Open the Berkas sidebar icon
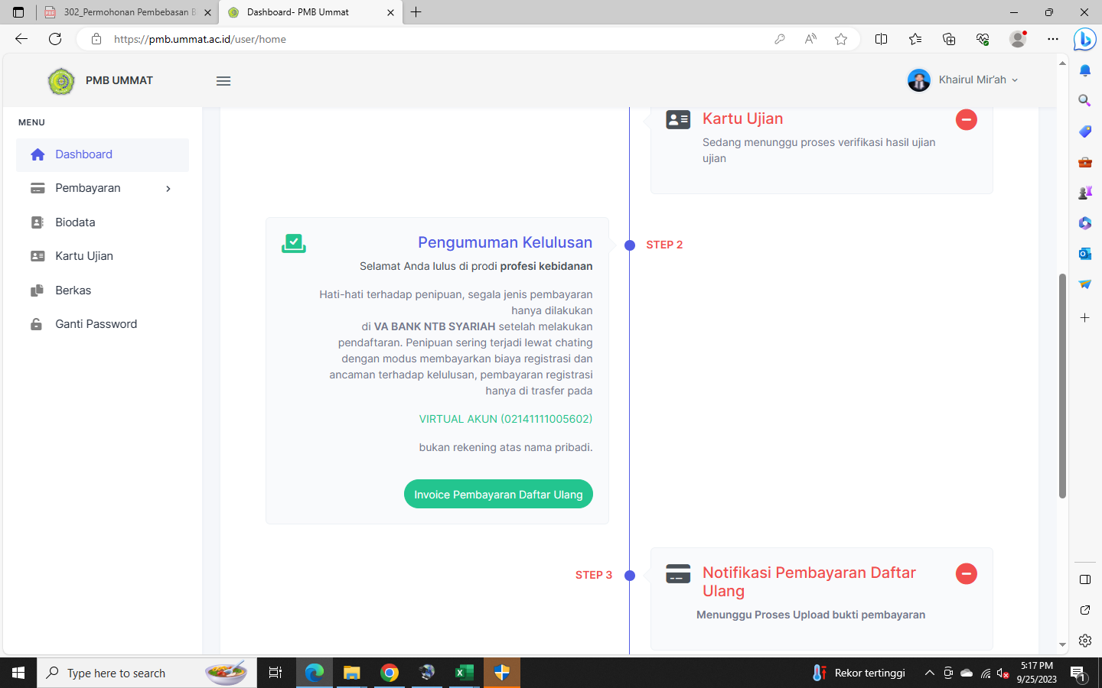The width and height of the screenshot is (1102, 688). coord(37,290)
